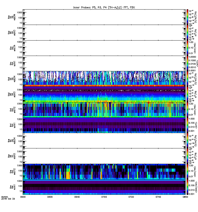
Task: Click the 'thd fbk edc12' panel label
Action: (x=13, y=110)
